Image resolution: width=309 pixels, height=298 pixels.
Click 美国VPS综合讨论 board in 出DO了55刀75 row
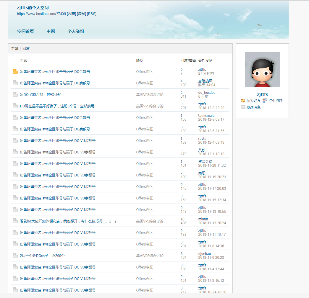tap(150, 95)
